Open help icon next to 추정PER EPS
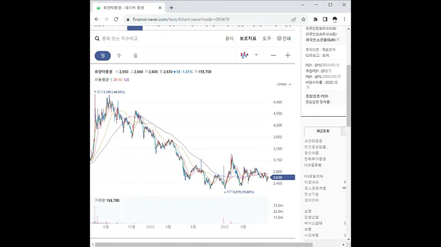 pos(330,71)
